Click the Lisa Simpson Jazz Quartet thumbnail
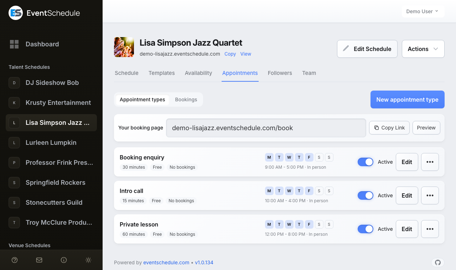 click(124, 47)
